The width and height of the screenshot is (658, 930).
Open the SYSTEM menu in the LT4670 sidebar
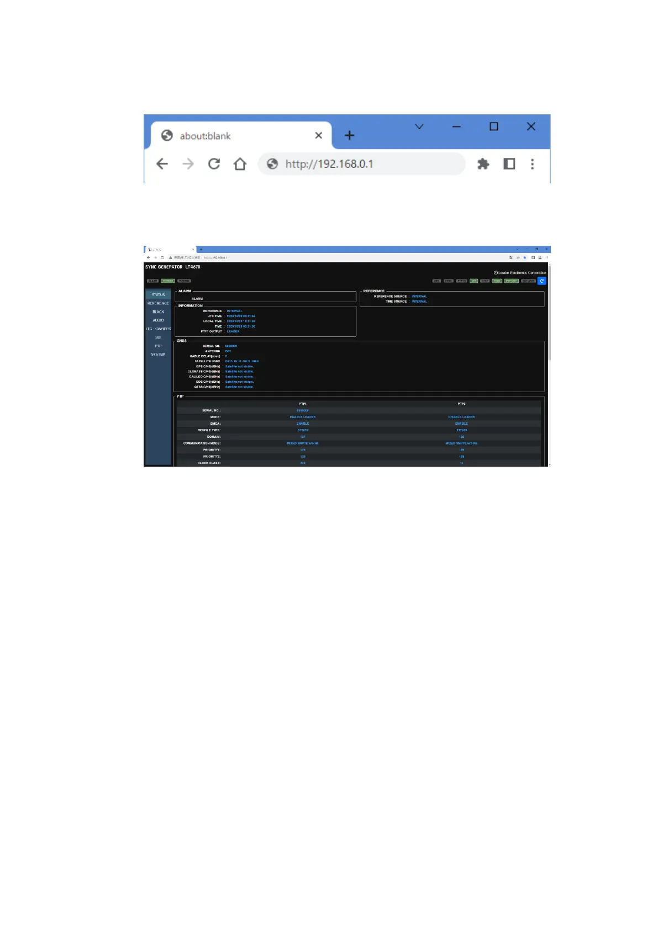coord(158,355)
